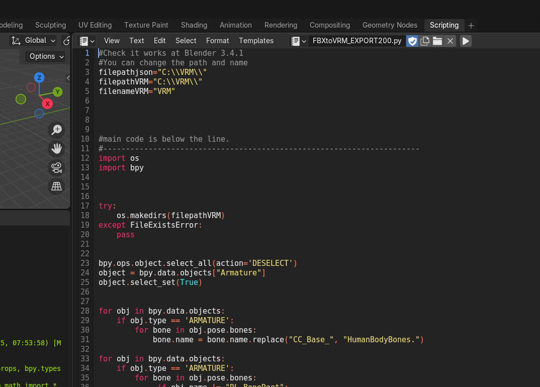
Task: Activate the pan hand viewport icon
Action: point(56,149)
